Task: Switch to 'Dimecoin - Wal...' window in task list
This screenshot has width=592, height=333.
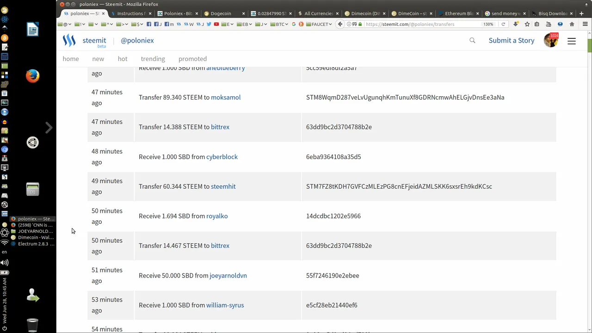Action: click(32, 237)
